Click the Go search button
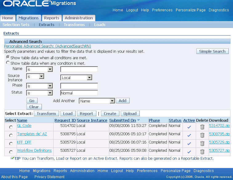Image resolution: width=233 pixels, height=180 pixels. pos(32,101)
